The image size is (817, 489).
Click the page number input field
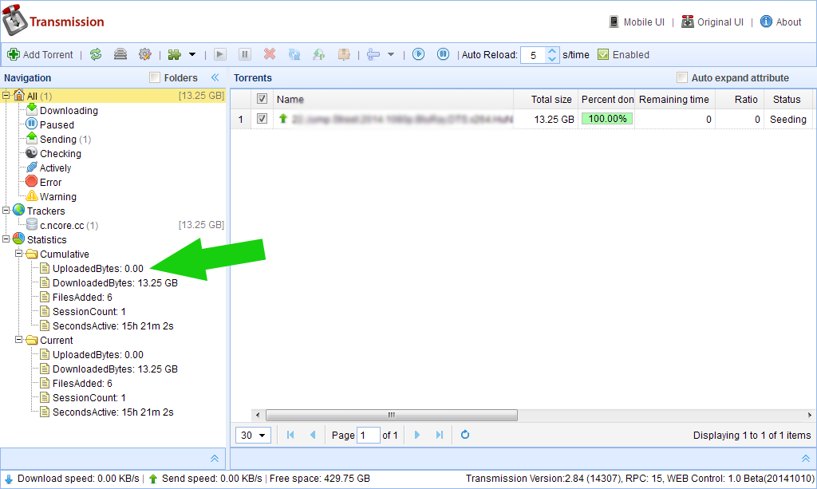[x=369, y=435]
